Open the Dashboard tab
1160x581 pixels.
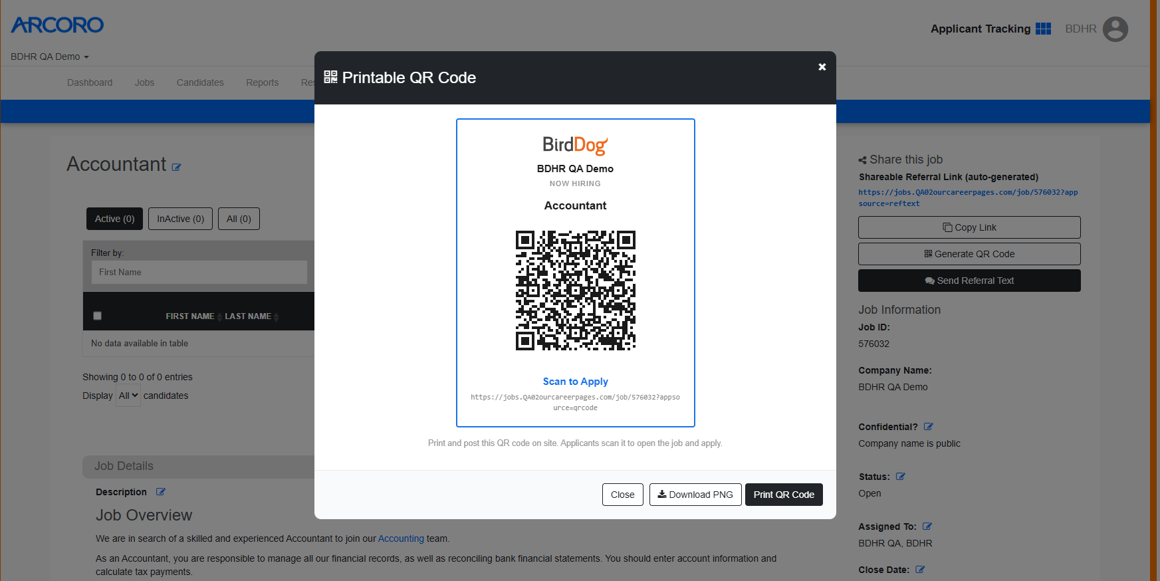point(90,82)
